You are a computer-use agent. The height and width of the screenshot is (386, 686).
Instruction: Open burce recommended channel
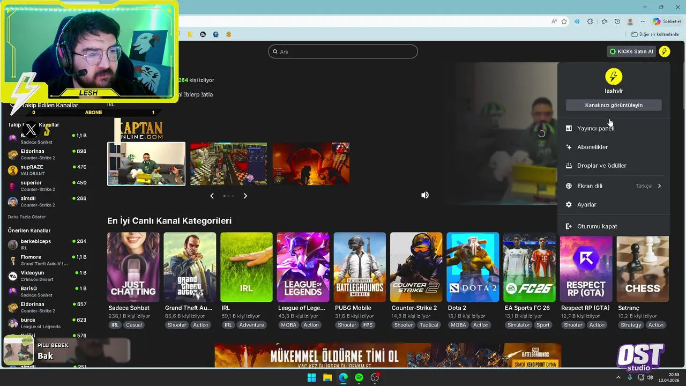(x=47, y=323)
